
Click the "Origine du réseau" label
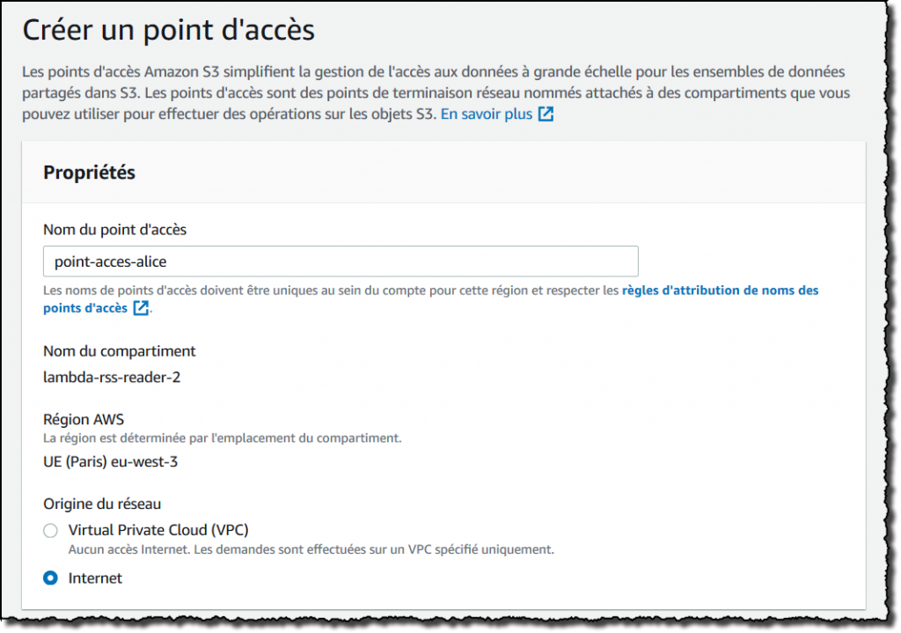point(104,503)
